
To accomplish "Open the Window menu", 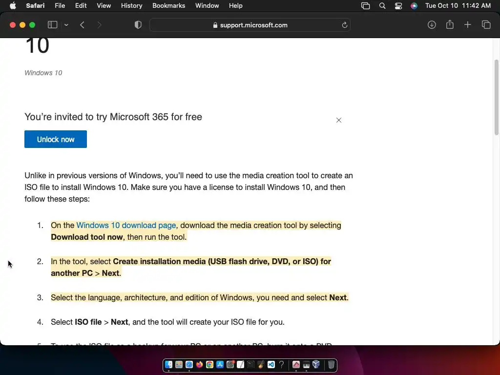I will [207, 6].
